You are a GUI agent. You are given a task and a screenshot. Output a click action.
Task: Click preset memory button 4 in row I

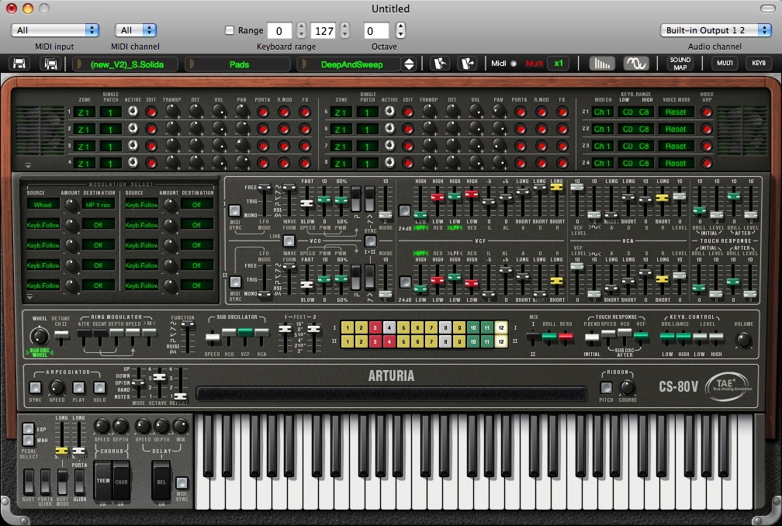click(389, 327)
